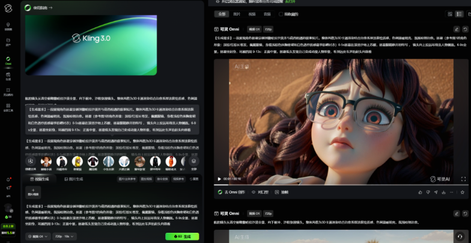
Task: Click the 抽帧 extract frame option
Action: click(282, 192)
